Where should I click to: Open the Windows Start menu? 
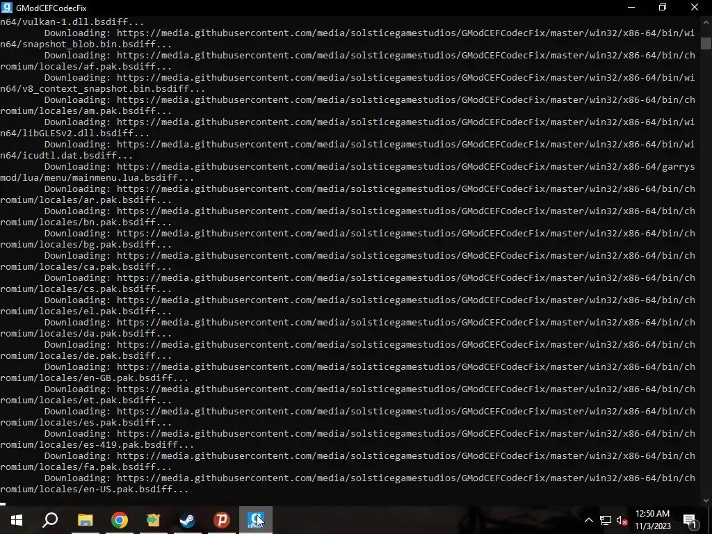click(x=17, y=520)
